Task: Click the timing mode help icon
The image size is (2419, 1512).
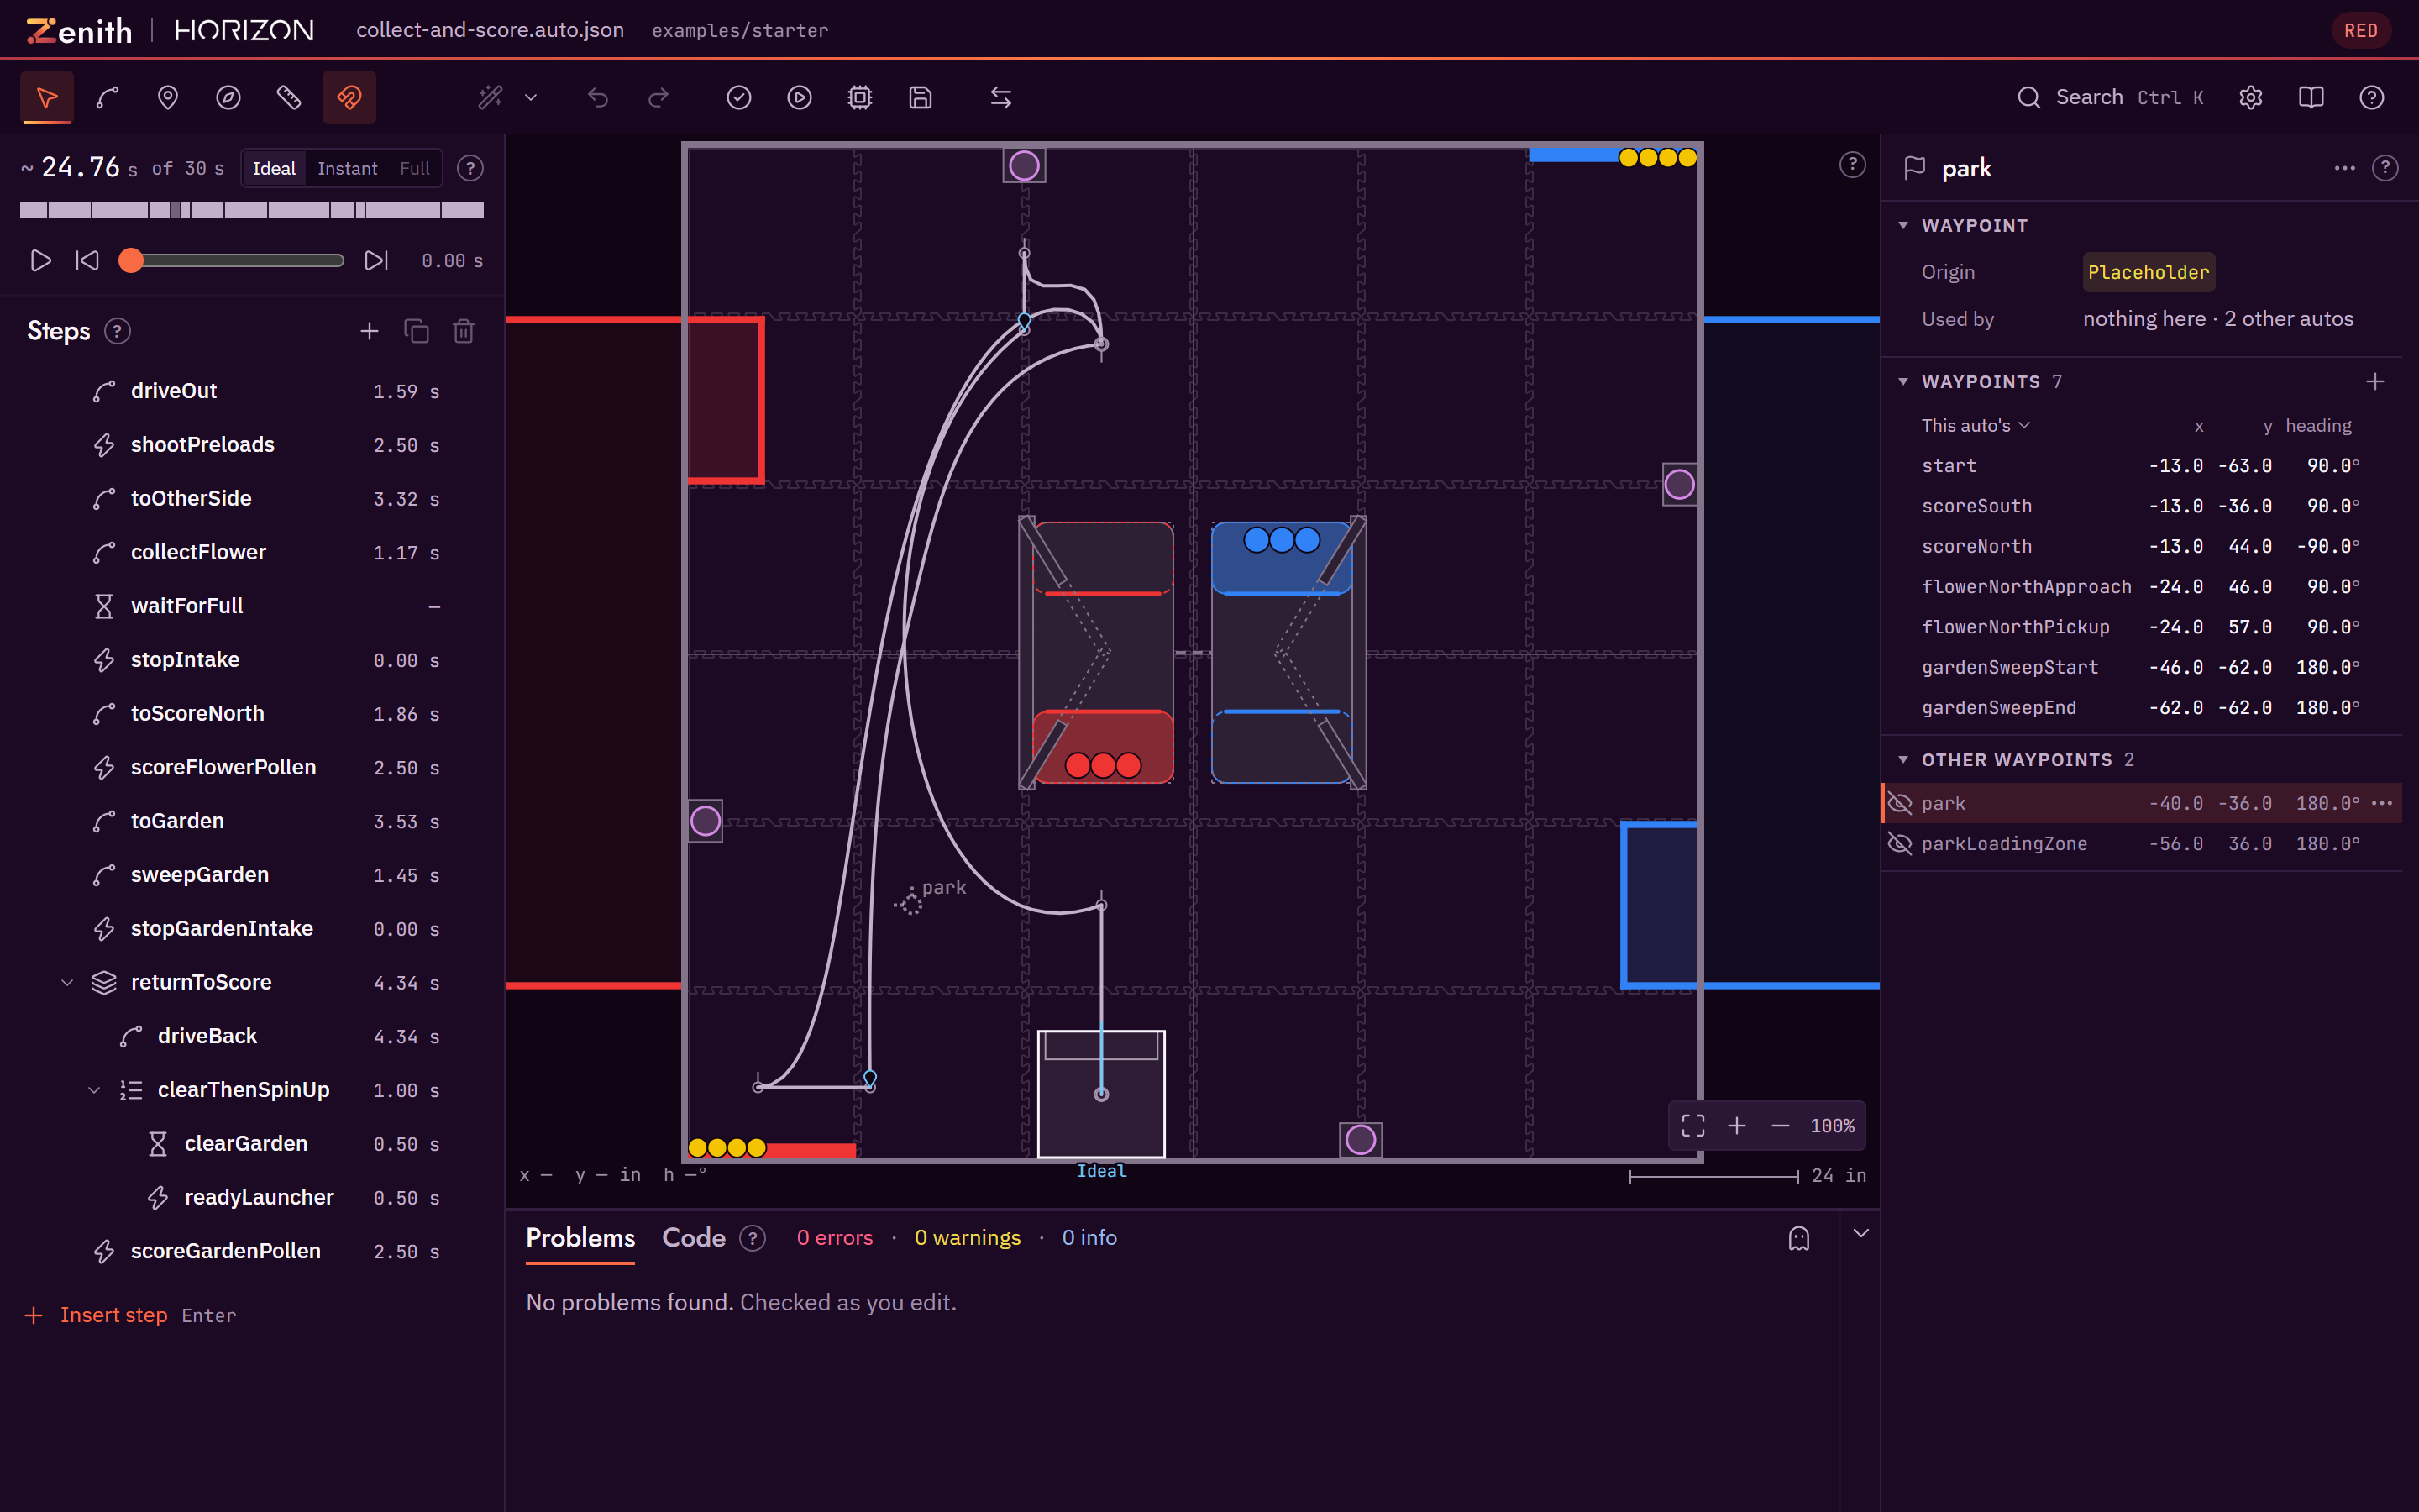Action: pos(470,168)
